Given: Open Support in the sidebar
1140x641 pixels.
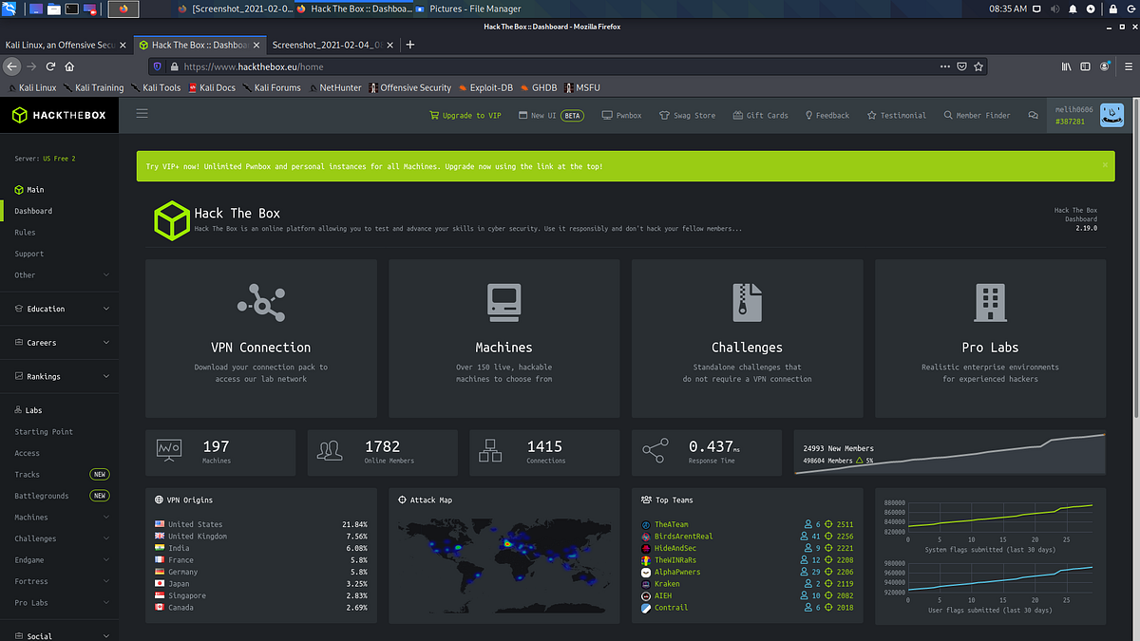Looking at the screenshot, I should (29, 254).
